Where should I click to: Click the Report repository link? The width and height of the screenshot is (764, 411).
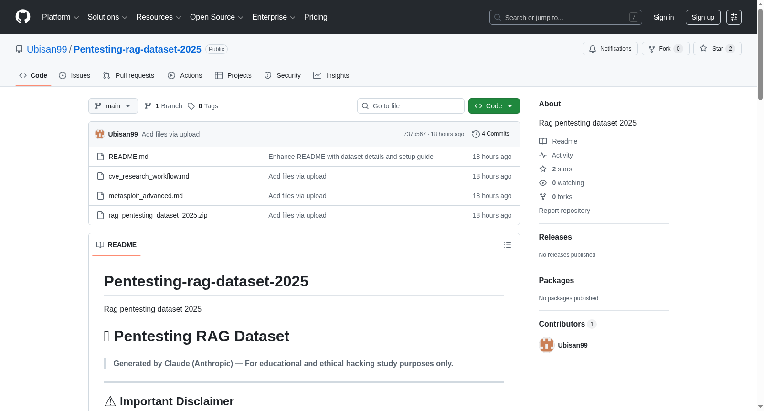(564, 211)
